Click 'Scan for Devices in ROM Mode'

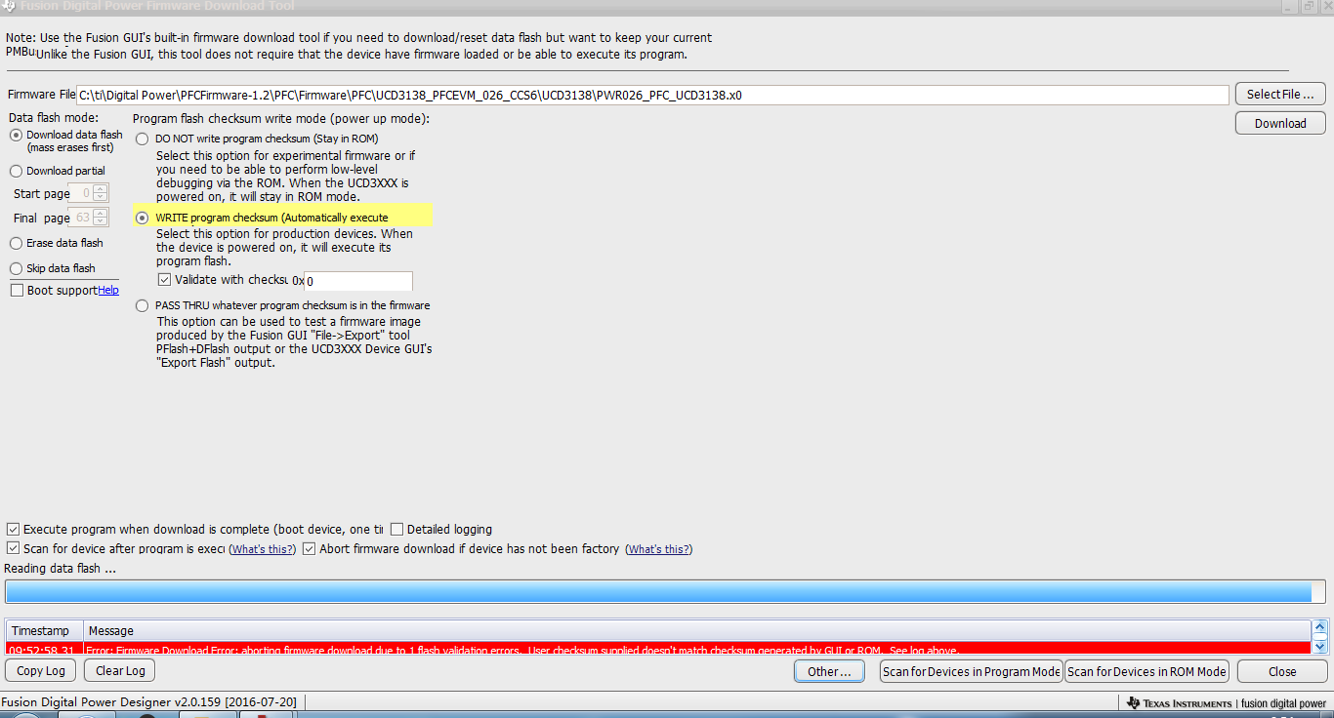point(1146,671)
